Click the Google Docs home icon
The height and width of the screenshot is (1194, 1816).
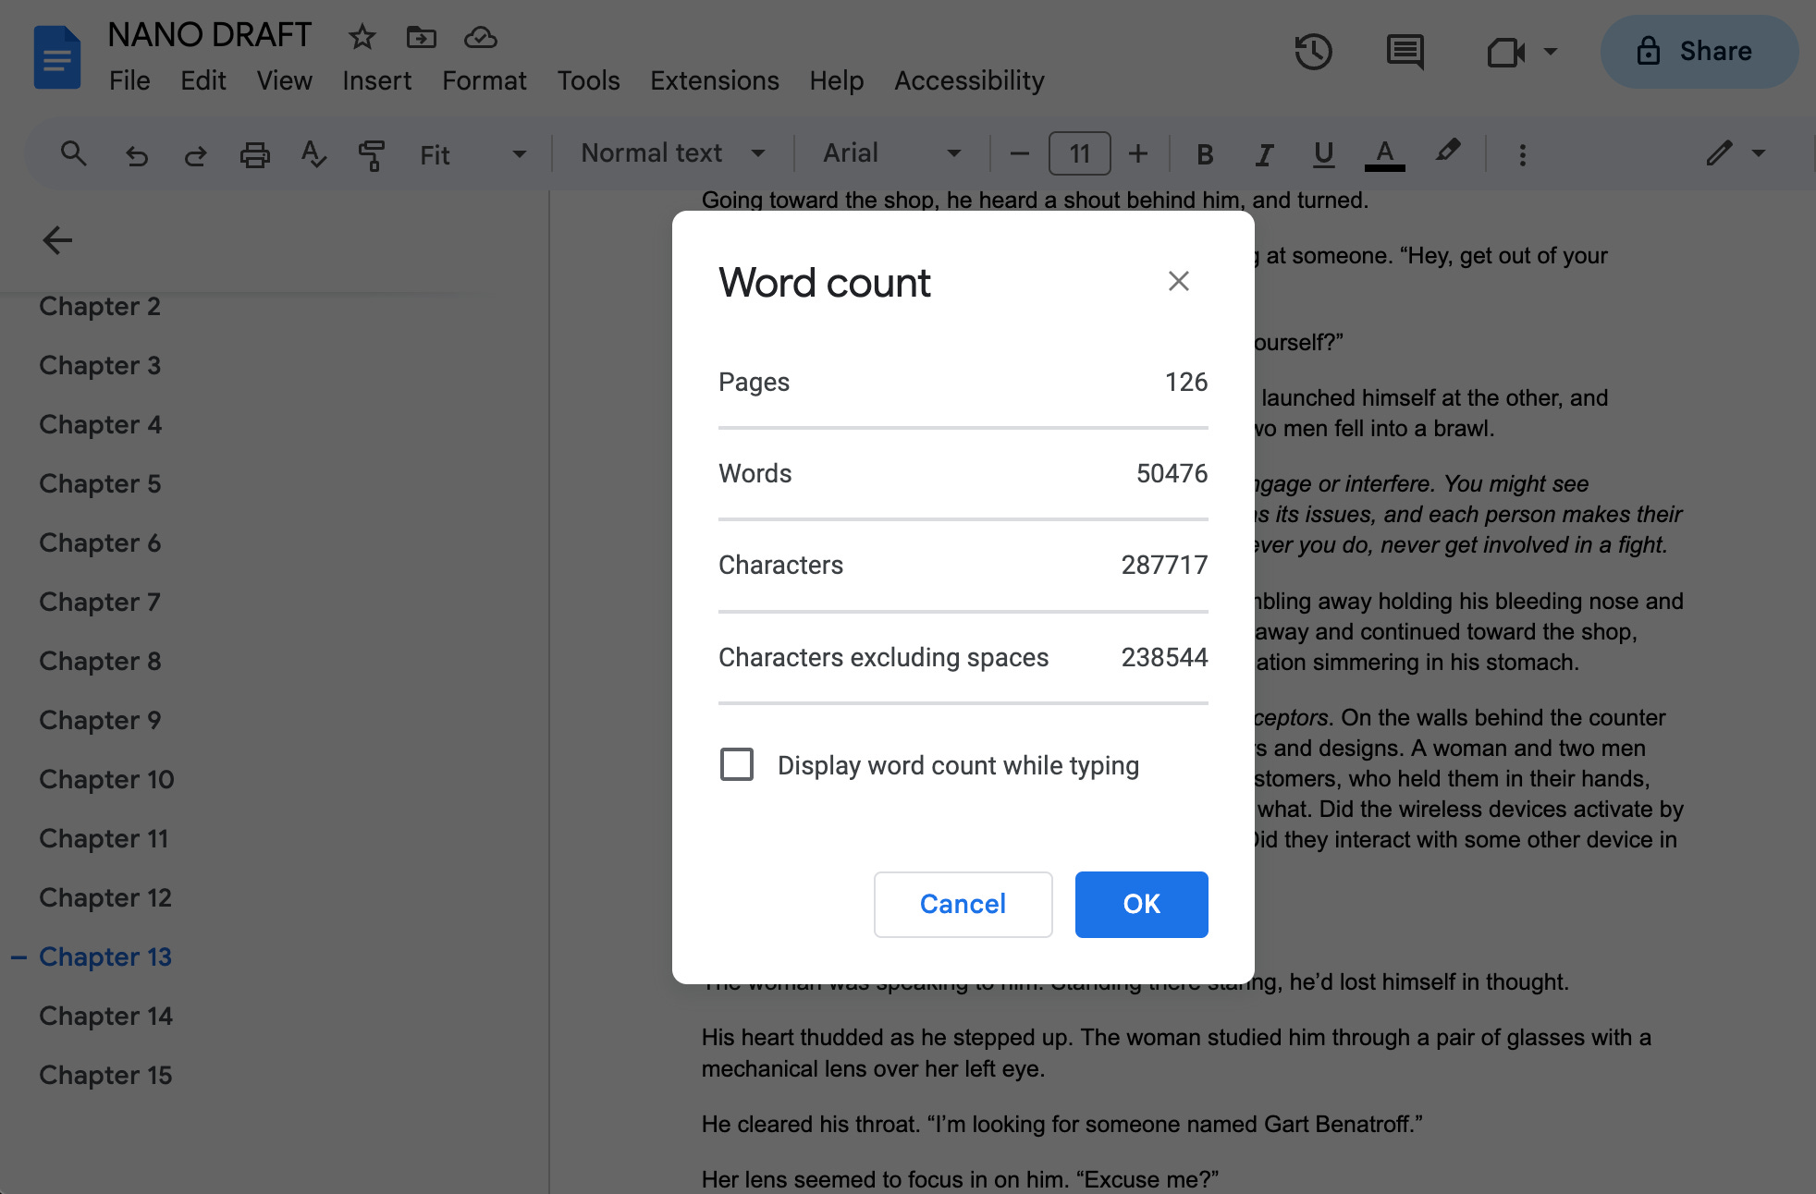[56, 58]
